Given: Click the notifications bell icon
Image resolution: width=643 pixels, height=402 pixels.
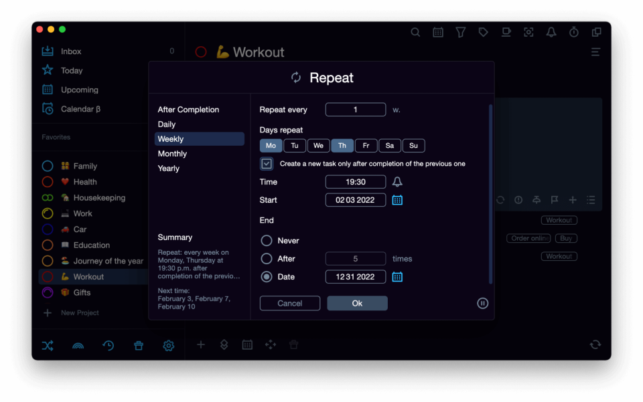Looking at the screenshot, I should [551, 31].
